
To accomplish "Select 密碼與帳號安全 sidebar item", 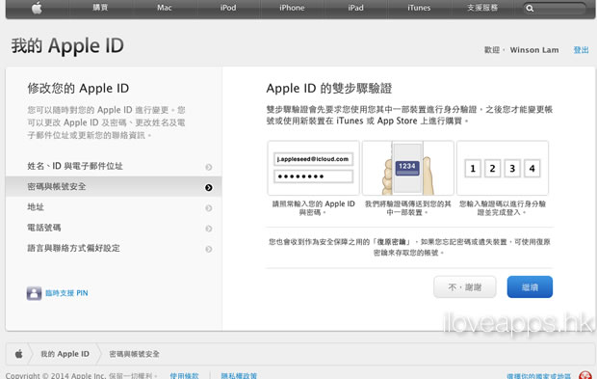I will coord(114,186).
